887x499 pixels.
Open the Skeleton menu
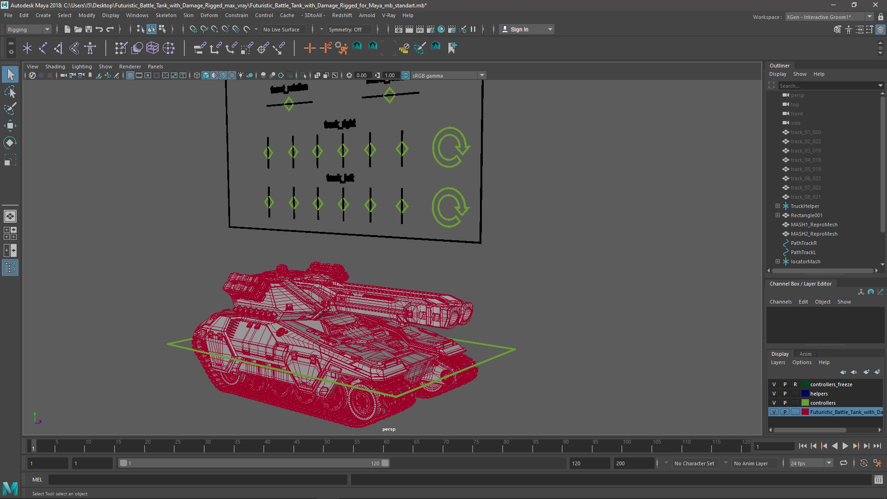point(166,15)
